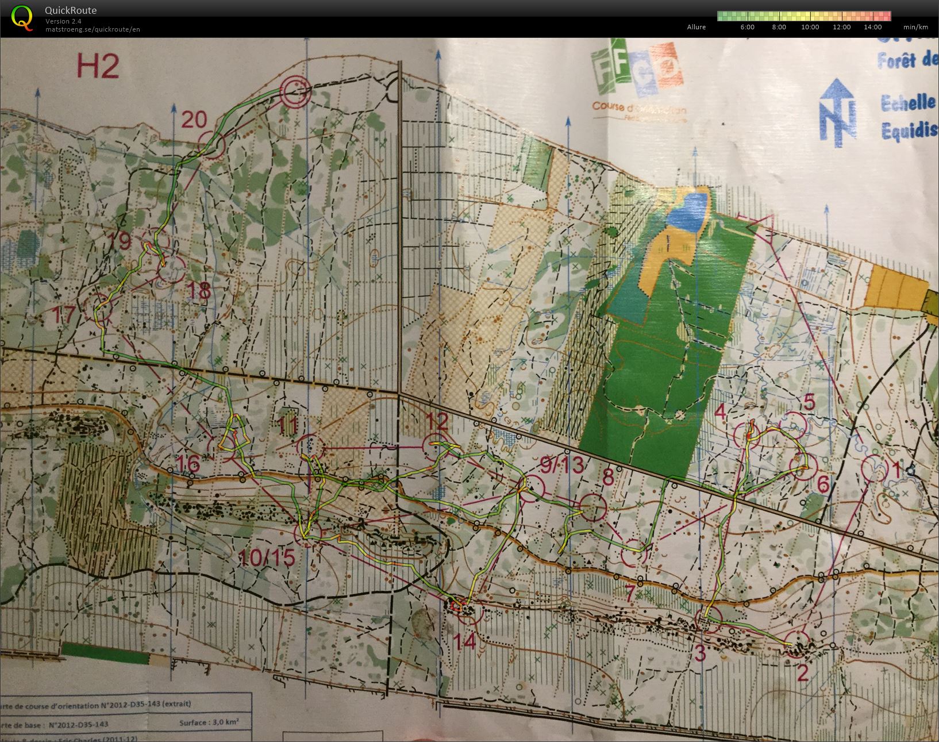The width and height of the screenshot is (939, 742).
Task: Click control number 20 on map
Action: click(194, 120)
